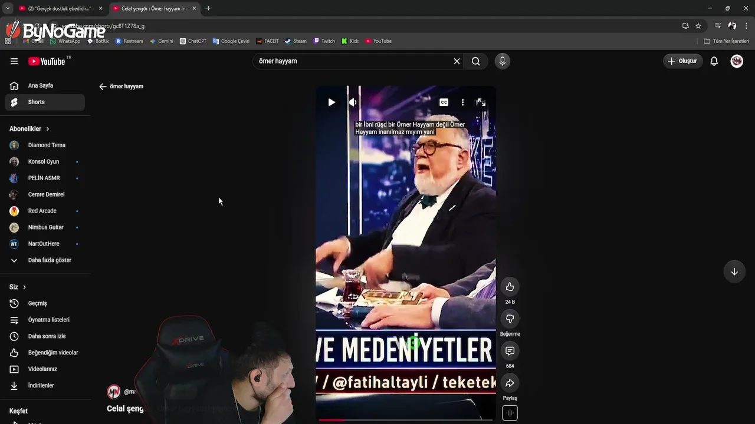This screenshot has width=755, height=424.
Task: Open Ana Sayfa in the sidebar
Action: point(44,86)
